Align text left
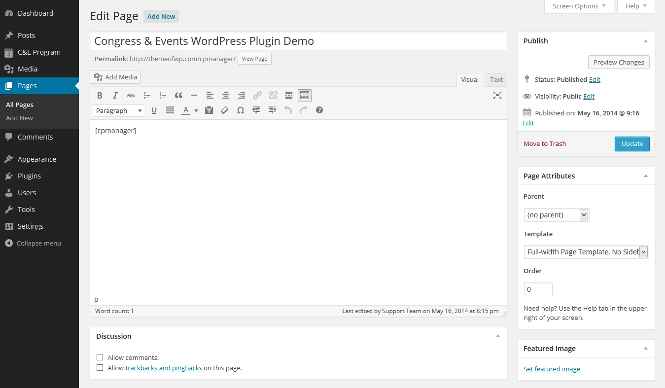Viewport: 665px width, 388px height. coord(210,95)
